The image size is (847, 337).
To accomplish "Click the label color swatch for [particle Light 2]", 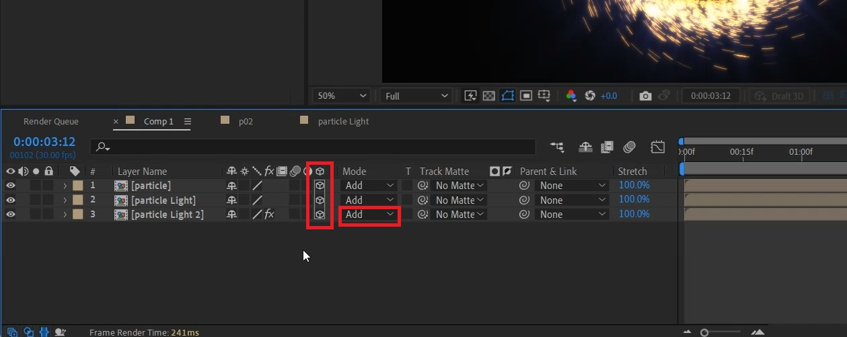I will tap(78, 215).
